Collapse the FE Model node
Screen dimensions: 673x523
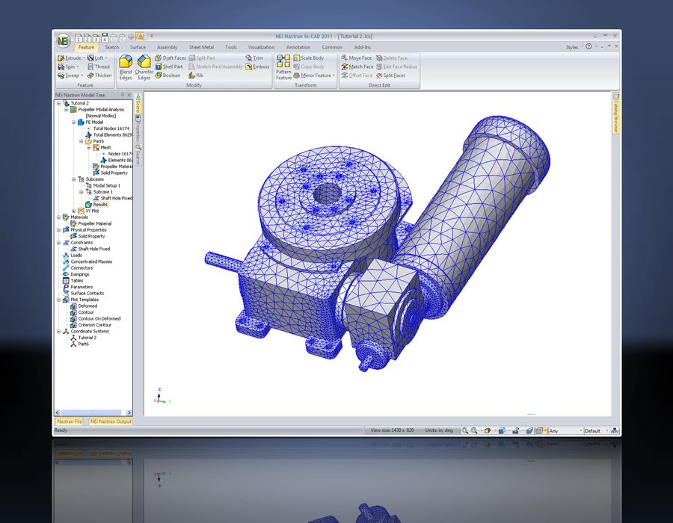click(74, 123)
